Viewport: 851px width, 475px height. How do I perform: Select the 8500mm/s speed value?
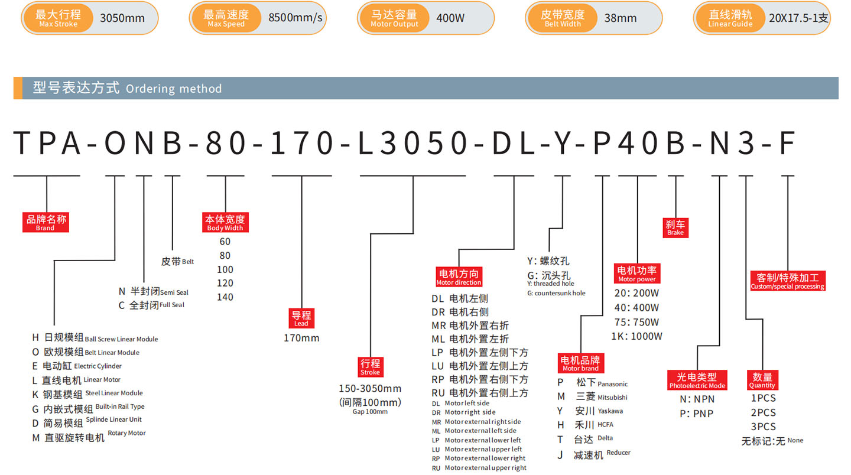coord(295,18)
